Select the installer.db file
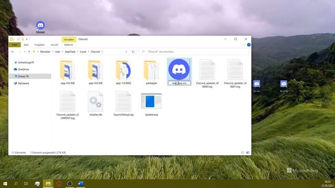Viewport: 335px width, 188px height. tap(95, 103)
